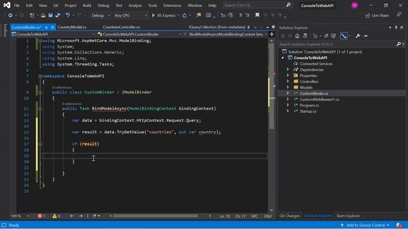Open the ConsoleToWebAPI project navigation dropdown

click(53, 34)
